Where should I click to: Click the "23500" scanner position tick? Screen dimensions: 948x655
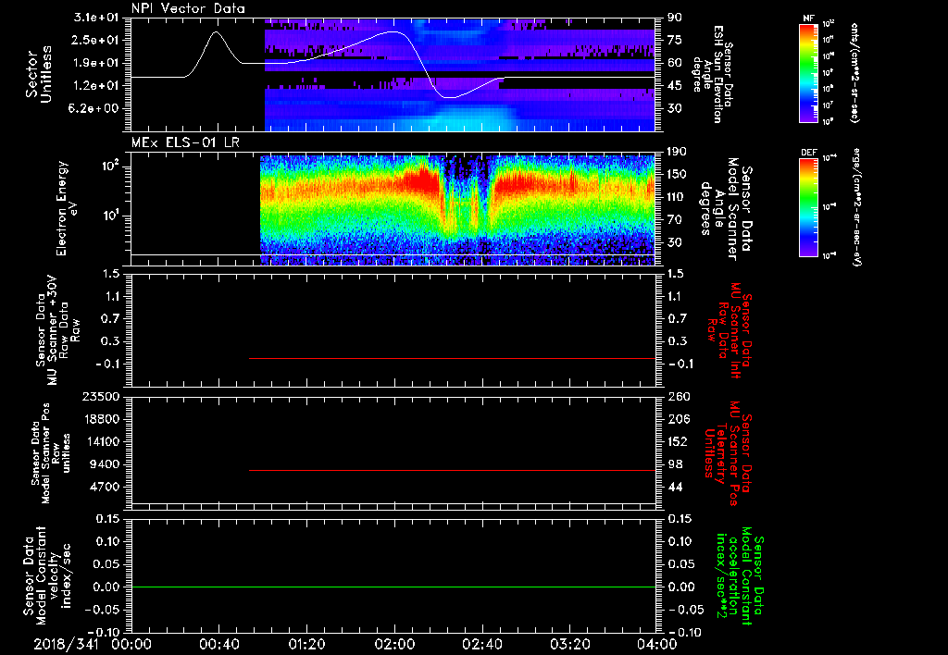coord(102,397)
